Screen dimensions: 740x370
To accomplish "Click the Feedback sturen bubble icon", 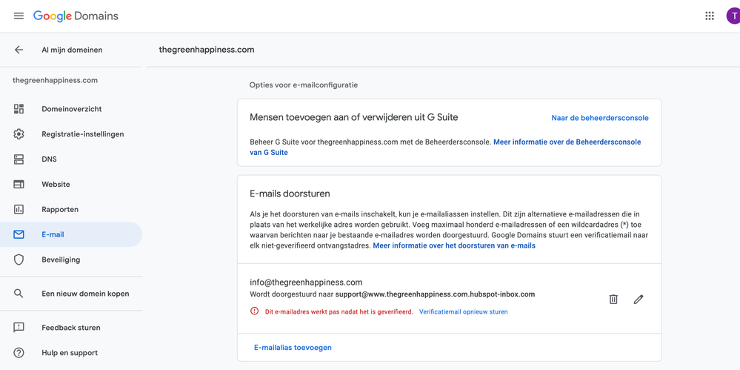I will (x=19, y=328).
